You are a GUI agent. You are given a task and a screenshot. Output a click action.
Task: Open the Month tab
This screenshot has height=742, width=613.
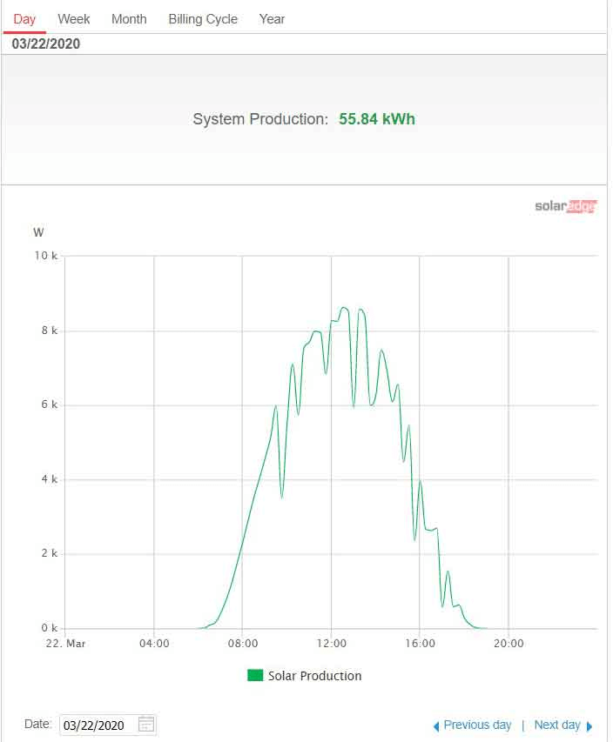129,18
